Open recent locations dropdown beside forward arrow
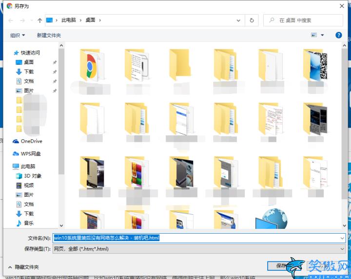Image resolution: width=351 pixels, height=279 pixels. pos(32,20)
